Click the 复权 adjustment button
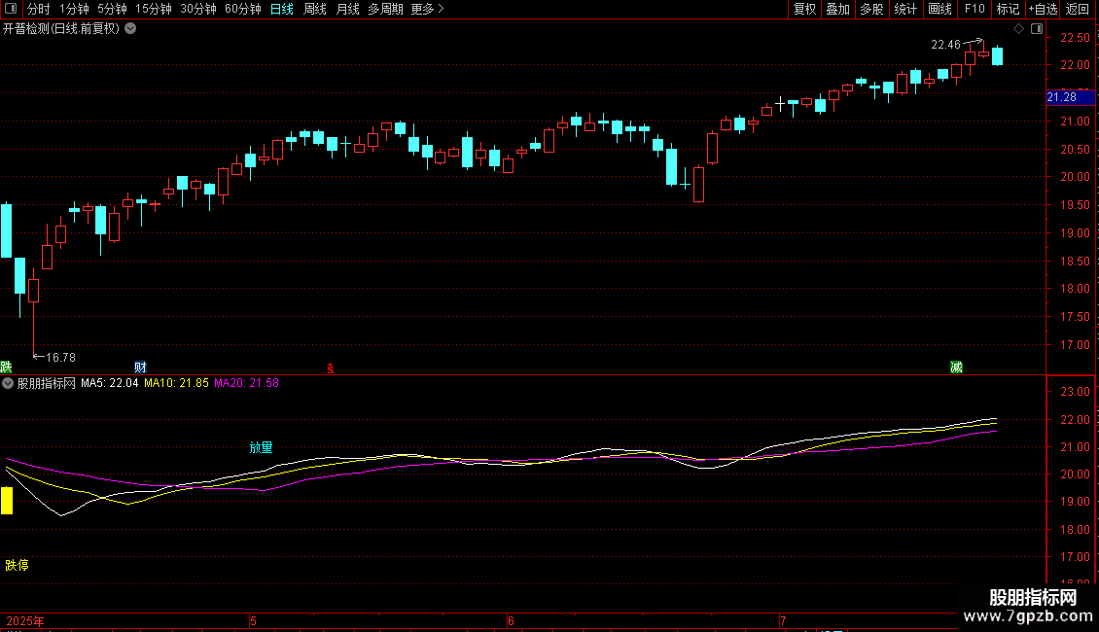1099x632 pixels. (x=804, y=9)
